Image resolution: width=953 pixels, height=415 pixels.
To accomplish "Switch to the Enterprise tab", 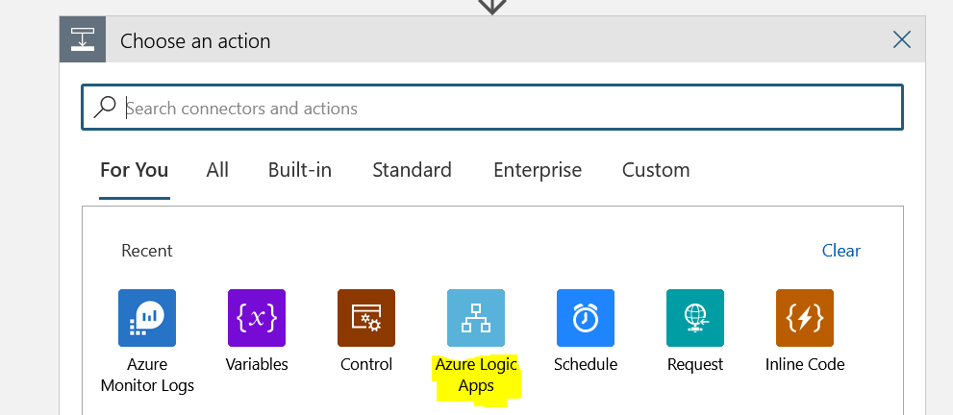I will click(x=538, y=170).
